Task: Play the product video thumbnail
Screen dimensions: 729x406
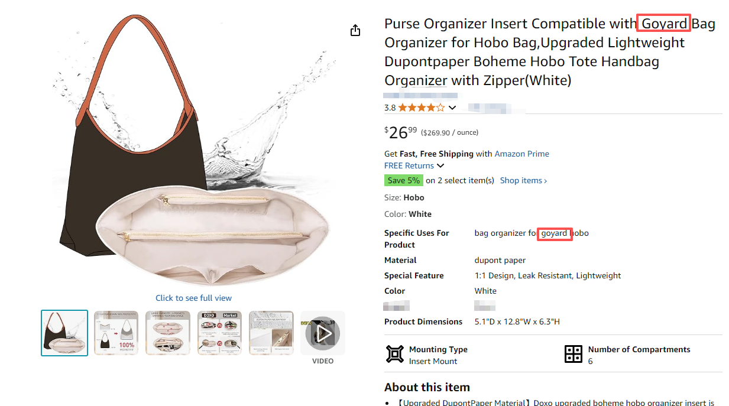Action: pos(323,334)
